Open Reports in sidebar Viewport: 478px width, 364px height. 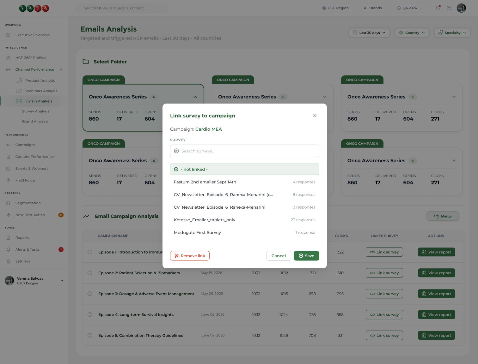click(22, 238)
